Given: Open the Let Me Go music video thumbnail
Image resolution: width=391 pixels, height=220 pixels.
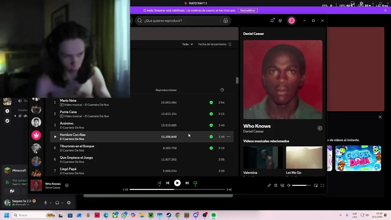Looking at the screenshot, I should pyautogui.click(x=304, y=157).
